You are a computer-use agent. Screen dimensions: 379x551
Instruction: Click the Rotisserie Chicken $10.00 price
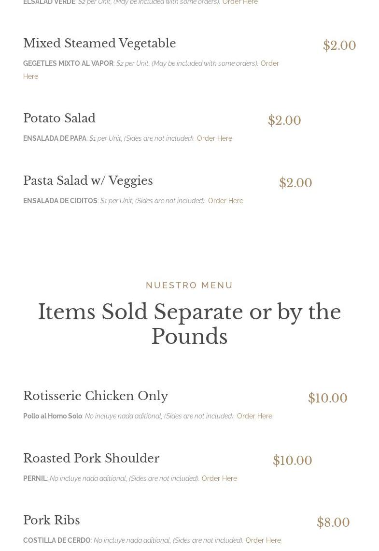pos(327,398)
